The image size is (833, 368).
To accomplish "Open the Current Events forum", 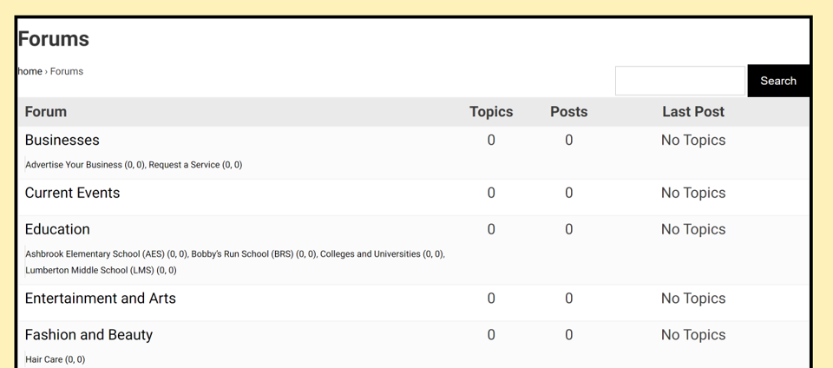I will pyautogui.click(x=72, y=193).
